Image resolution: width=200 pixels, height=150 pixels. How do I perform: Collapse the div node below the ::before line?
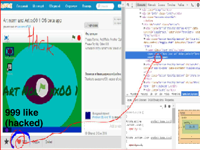point(142,24)
